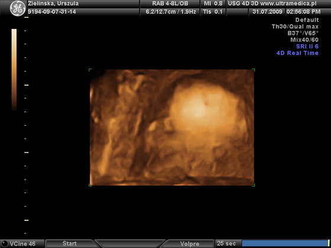Click the patient name Zielinska, Urszula field

(x=53, y=4)
